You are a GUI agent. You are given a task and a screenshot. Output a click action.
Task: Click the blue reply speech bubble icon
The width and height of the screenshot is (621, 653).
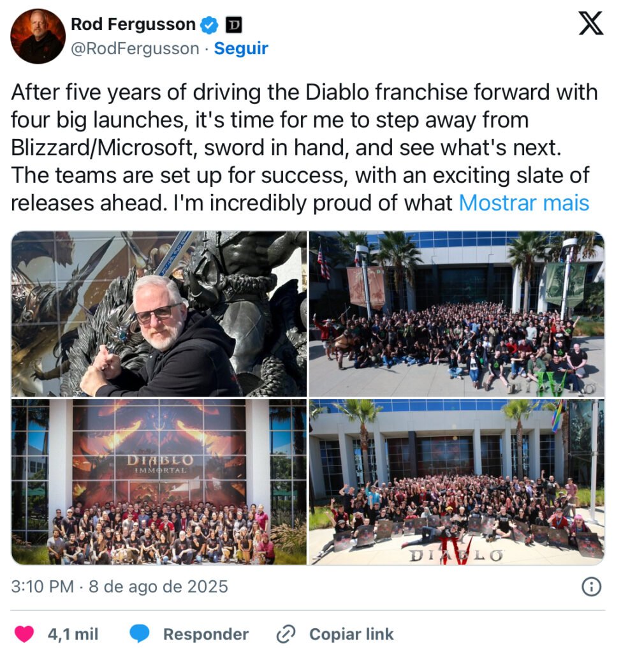click(140, 634)
